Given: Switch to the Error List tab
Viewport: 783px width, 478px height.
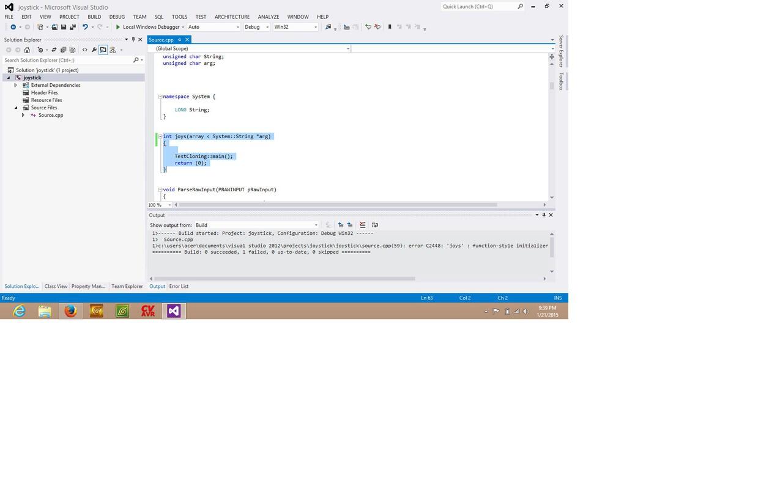Looking at the screenshot, I should (x=179, y=286).
